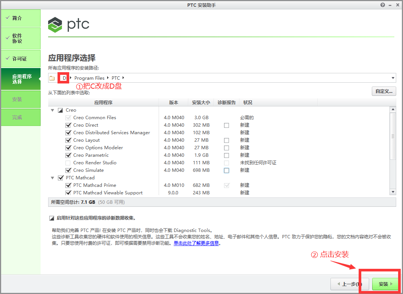Uncheck Creo Layout
Image resolution: width=403 pixels, height=294 pixels.
click(68, 140)
